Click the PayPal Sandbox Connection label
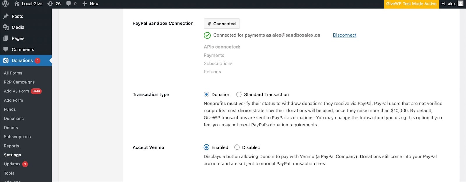This screenshot has height=182, width=466. [x=163, y=23]
